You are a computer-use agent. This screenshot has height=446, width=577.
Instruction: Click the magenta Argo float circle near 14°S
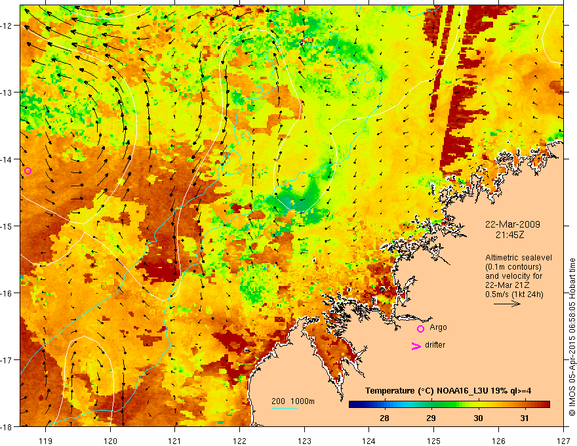pyautogui.click(x=28, y=171)
